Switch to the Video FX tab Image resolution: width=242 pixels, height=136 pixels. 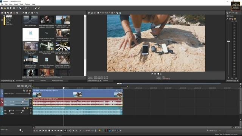pyautogui.click(x=43, y=80)
